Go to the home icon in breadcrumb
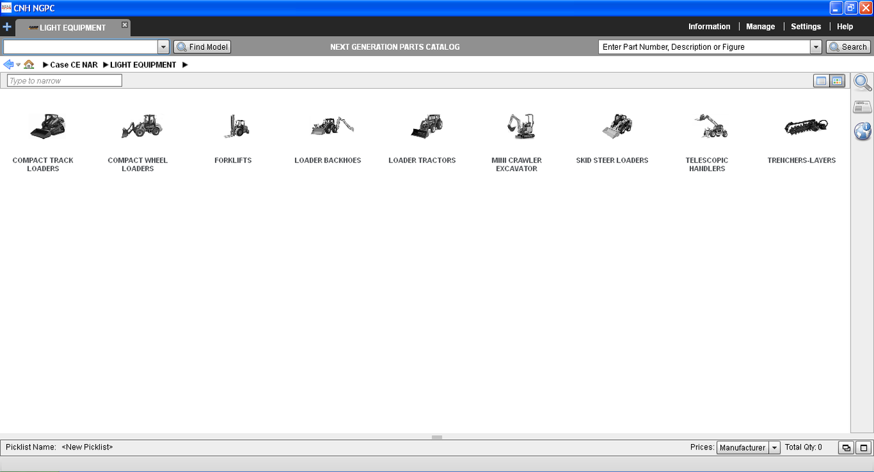 click(29, 64)
